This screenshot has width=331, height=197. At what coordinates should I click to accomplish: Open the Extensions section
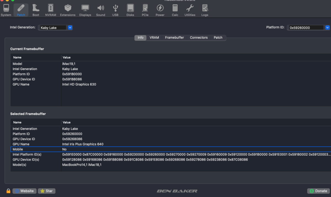(68, 10)
